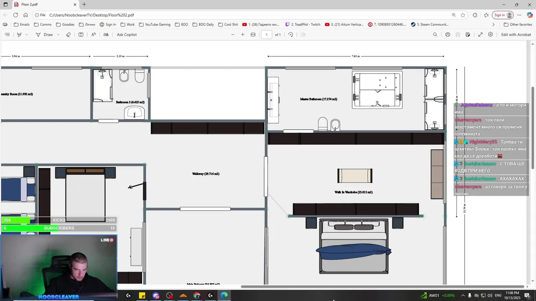Screen dimensions: 536x301
Task: Open the volume control in system tray
Action: pos(490,296)
